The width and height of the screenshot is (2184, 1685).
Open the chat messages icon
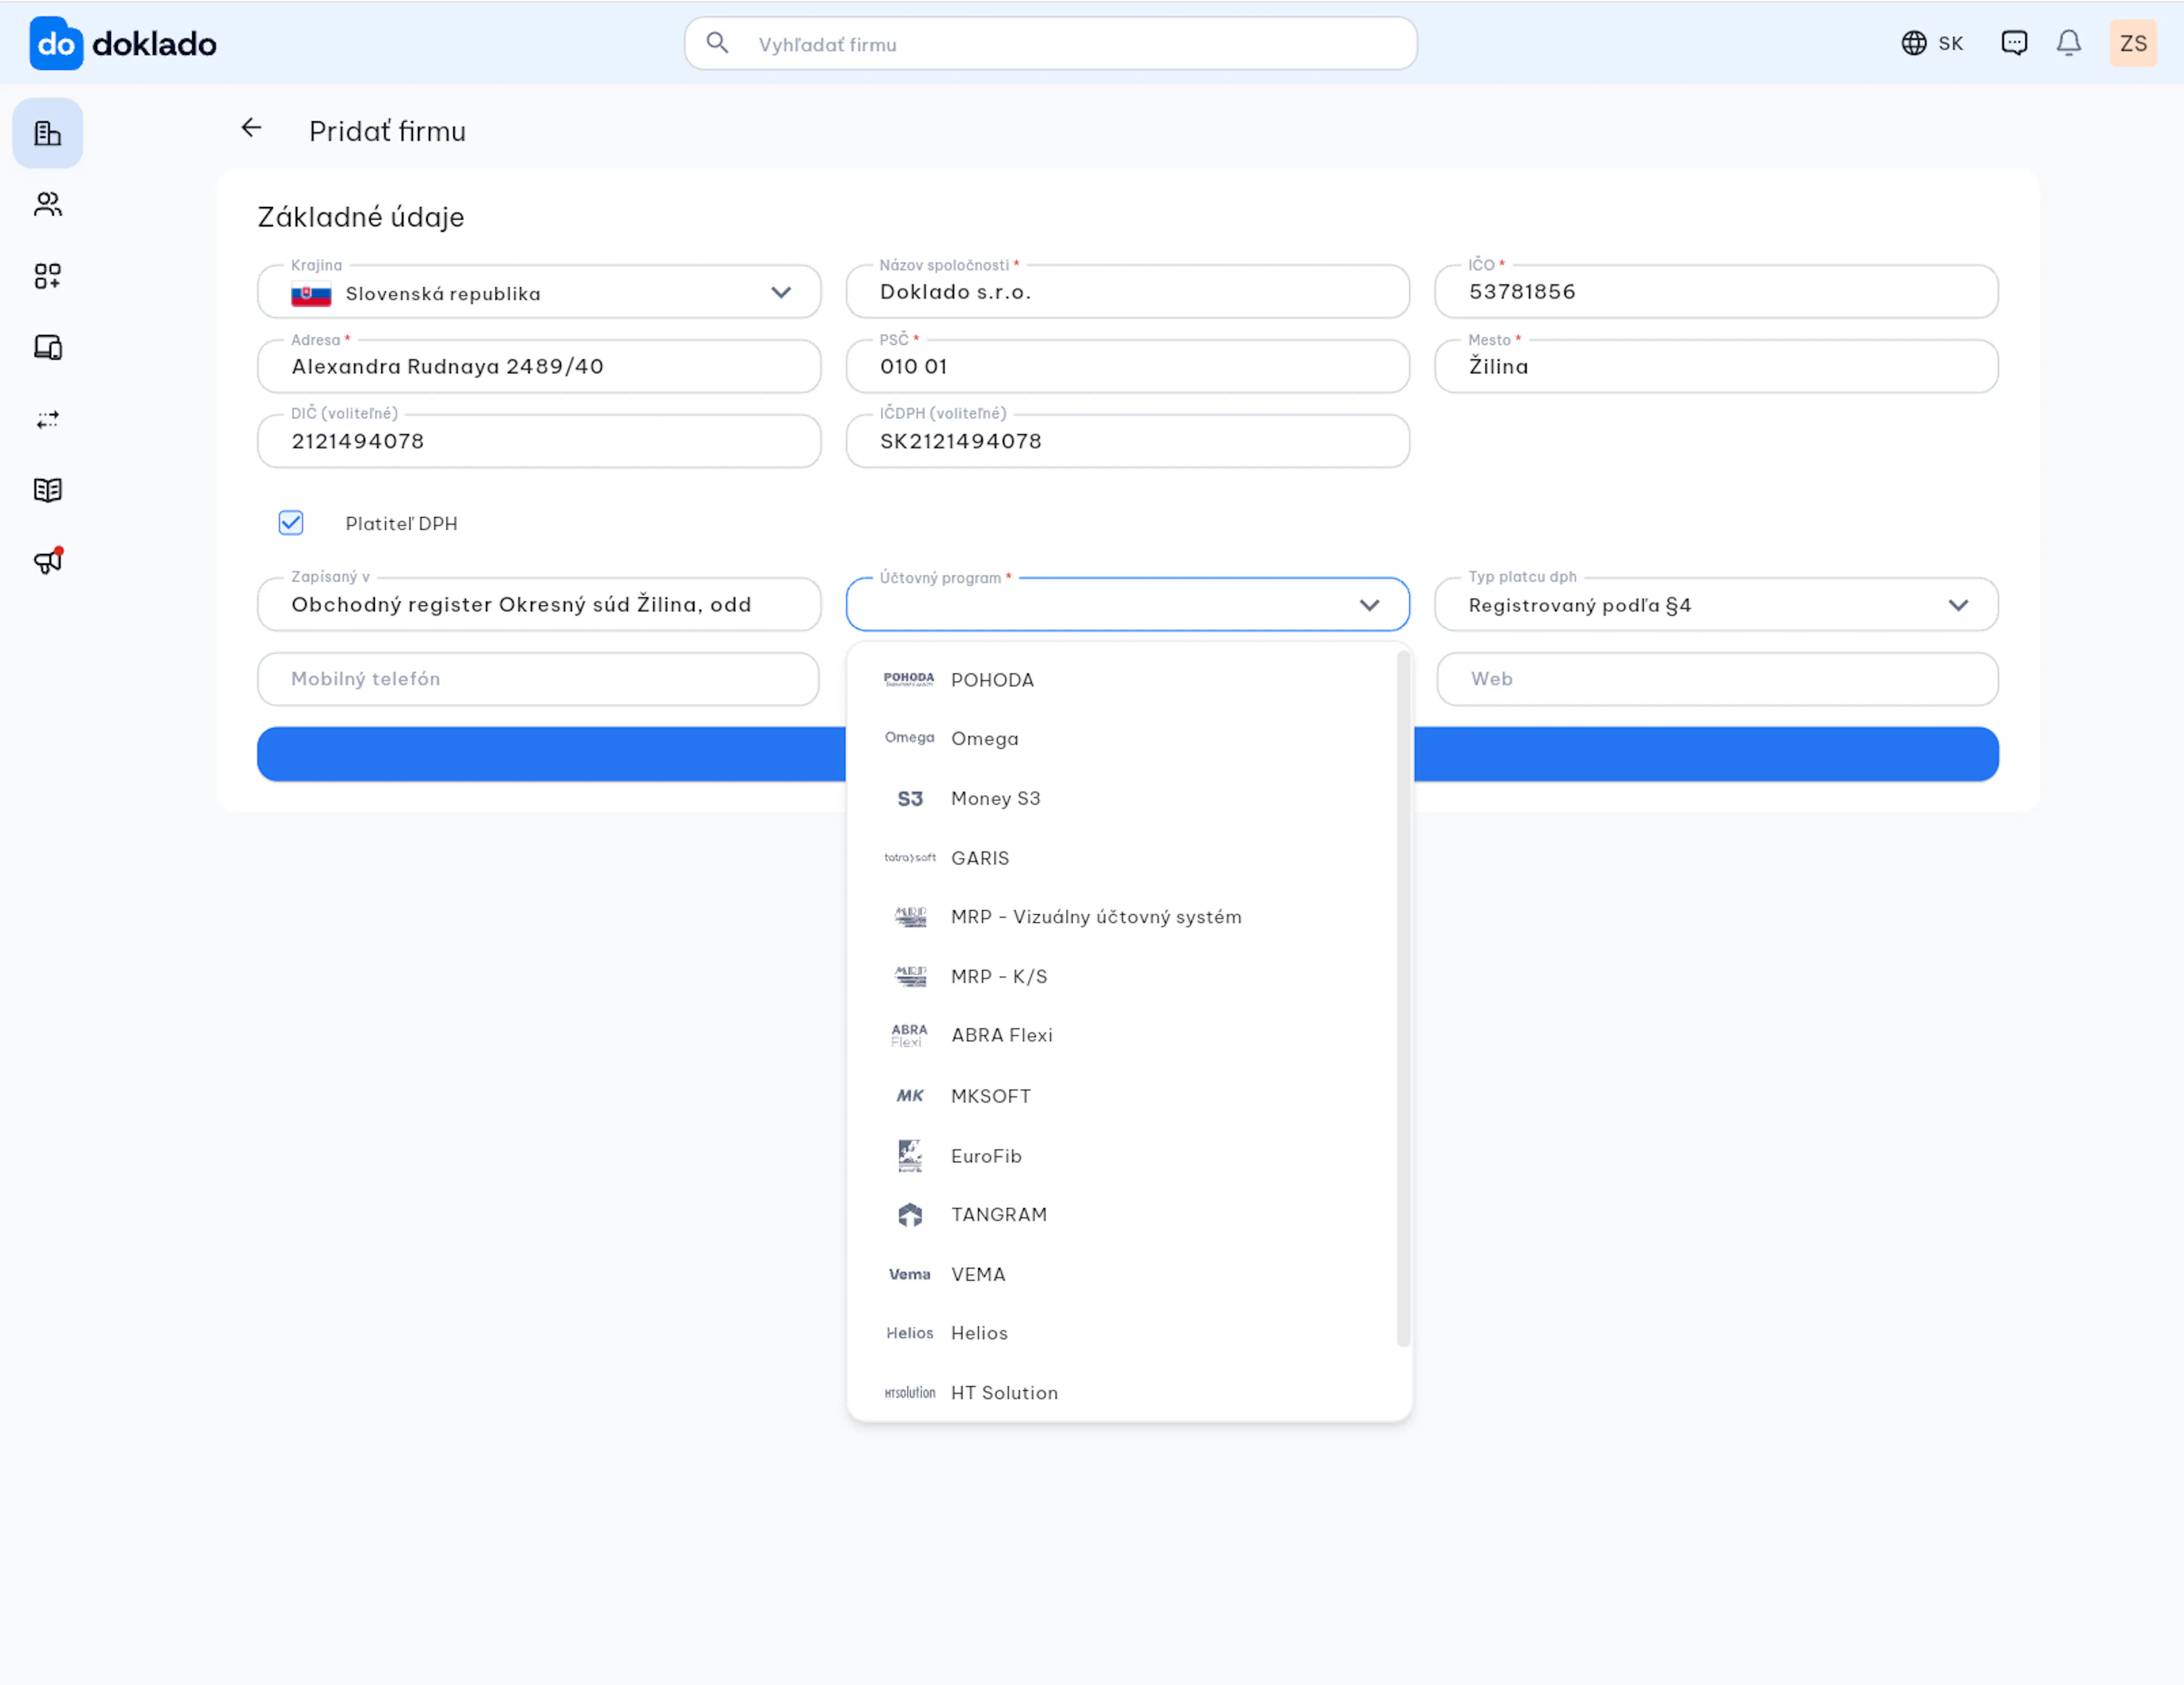click(2013, 43)
